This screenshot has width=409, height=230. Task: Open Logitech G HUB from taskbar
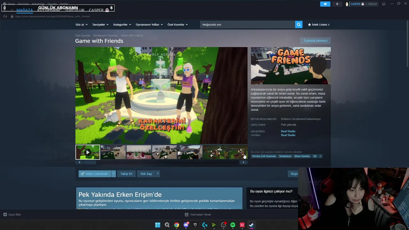[204, 225]
